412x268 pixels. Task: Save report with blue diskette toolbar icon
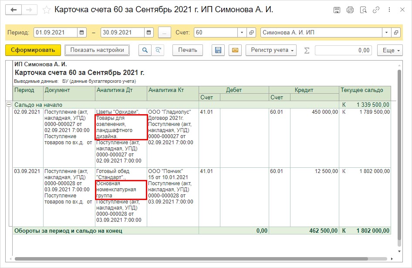[x=218, y=50]
